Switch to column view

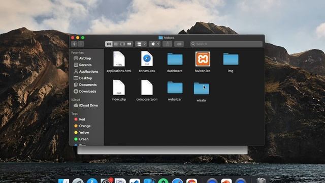pos(122,44)
